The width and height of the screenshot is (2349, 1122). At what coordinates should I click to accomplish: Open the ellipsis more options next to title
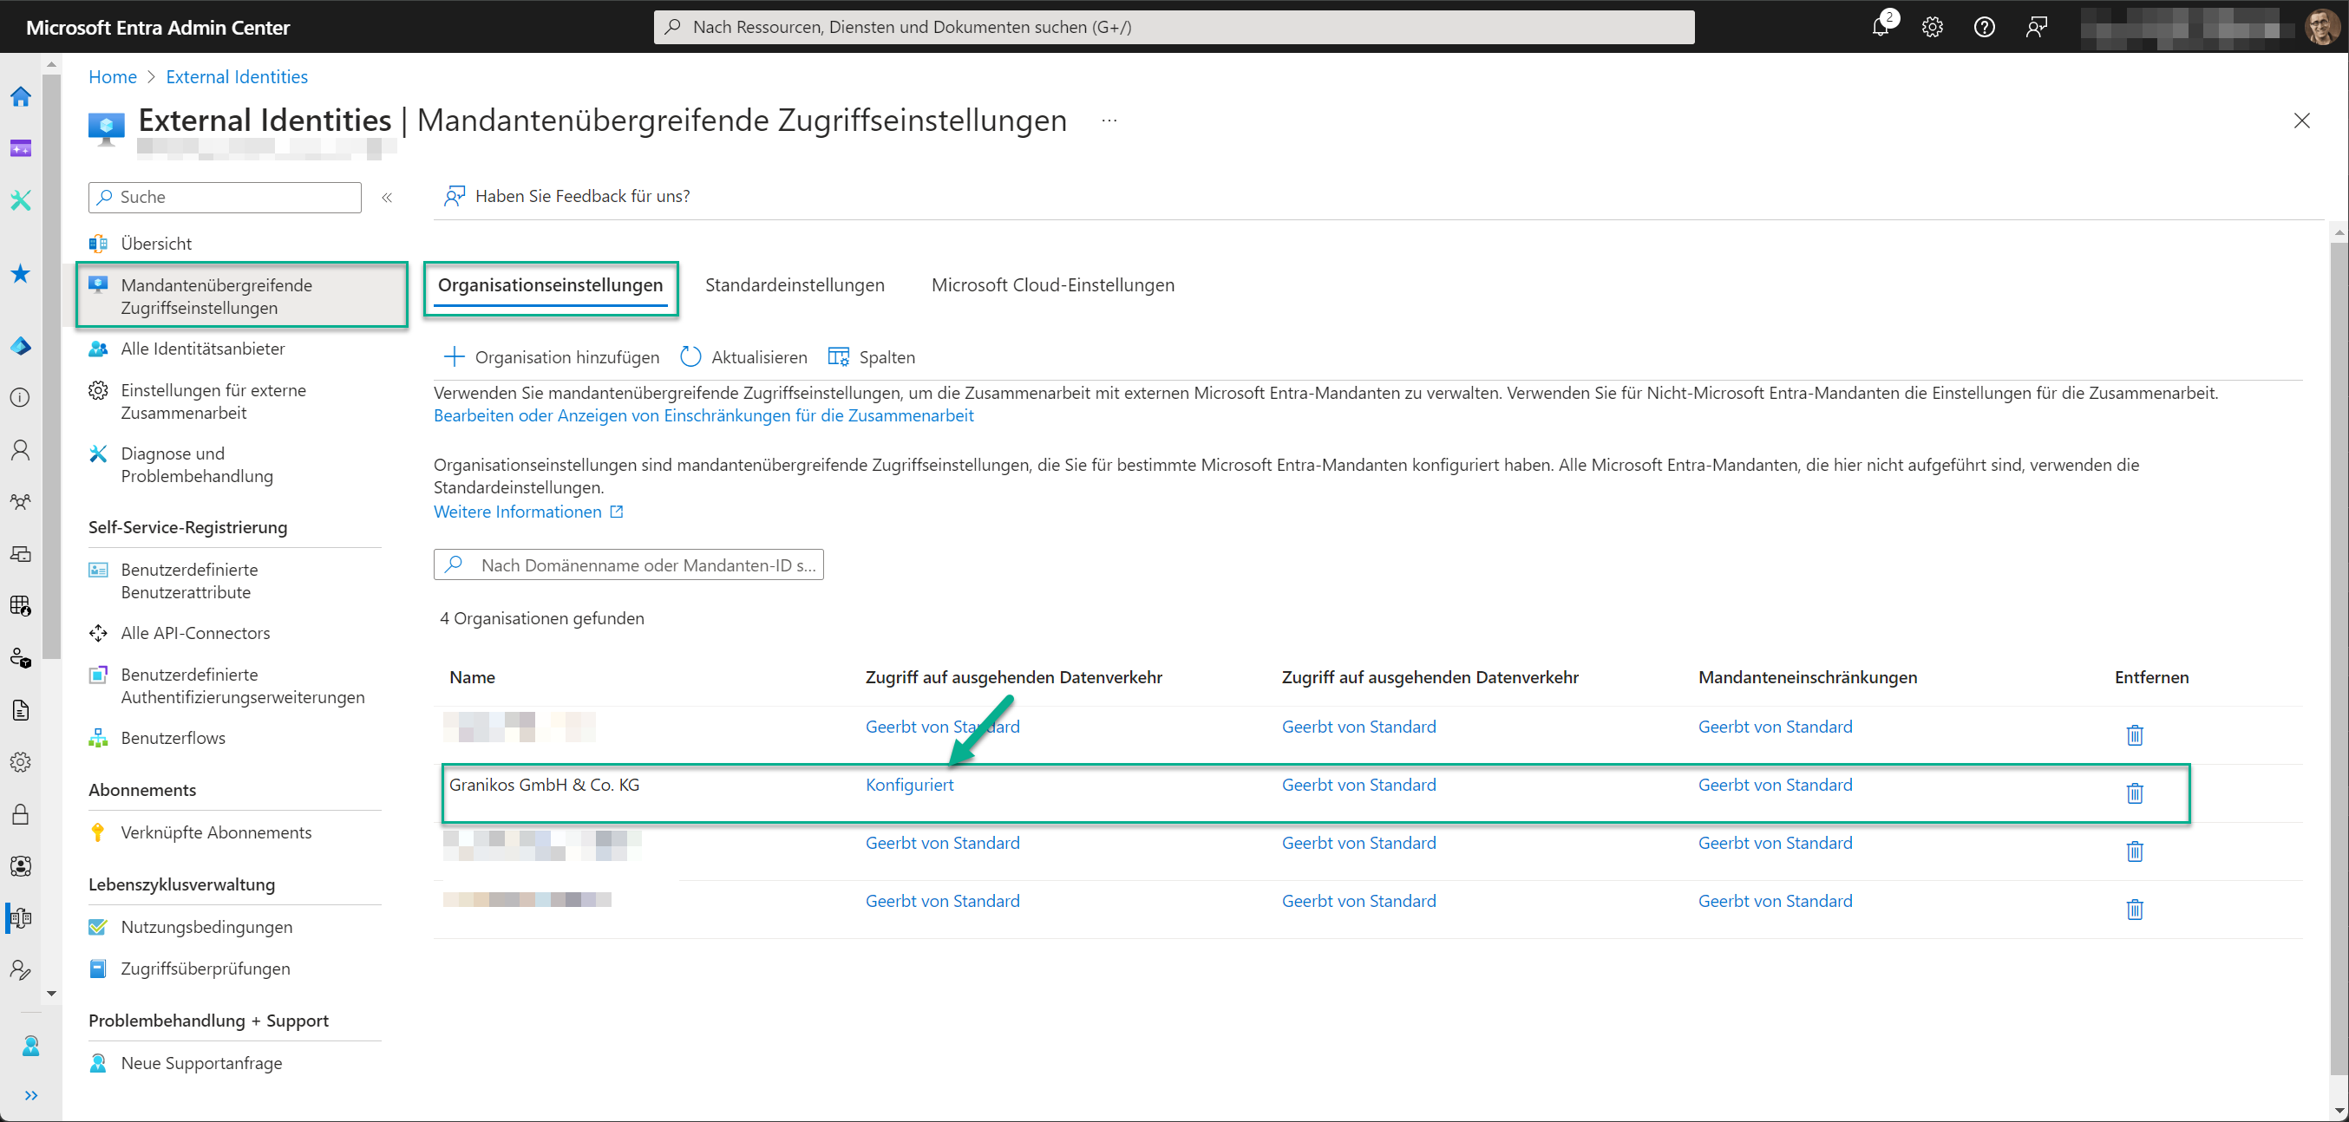point(1109,121)
